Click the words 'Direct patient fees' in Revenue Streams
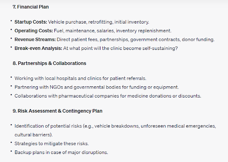Image resolution: width=228 pixels, height=162 pixels. click(77, 40)
